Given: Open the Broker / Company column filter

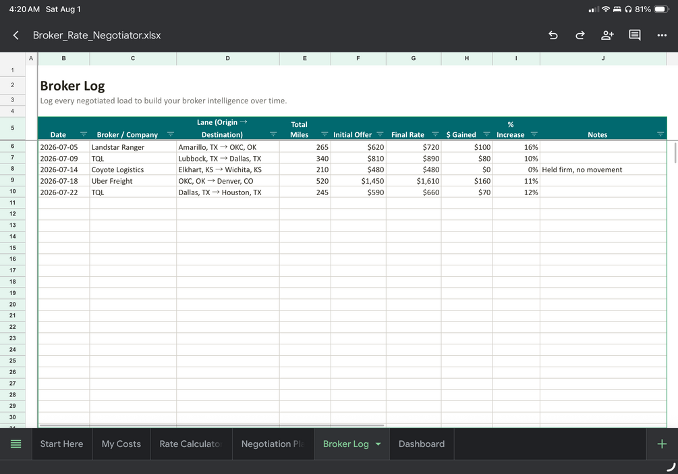Looking at the screenshot, I should [x=171, y=134].
